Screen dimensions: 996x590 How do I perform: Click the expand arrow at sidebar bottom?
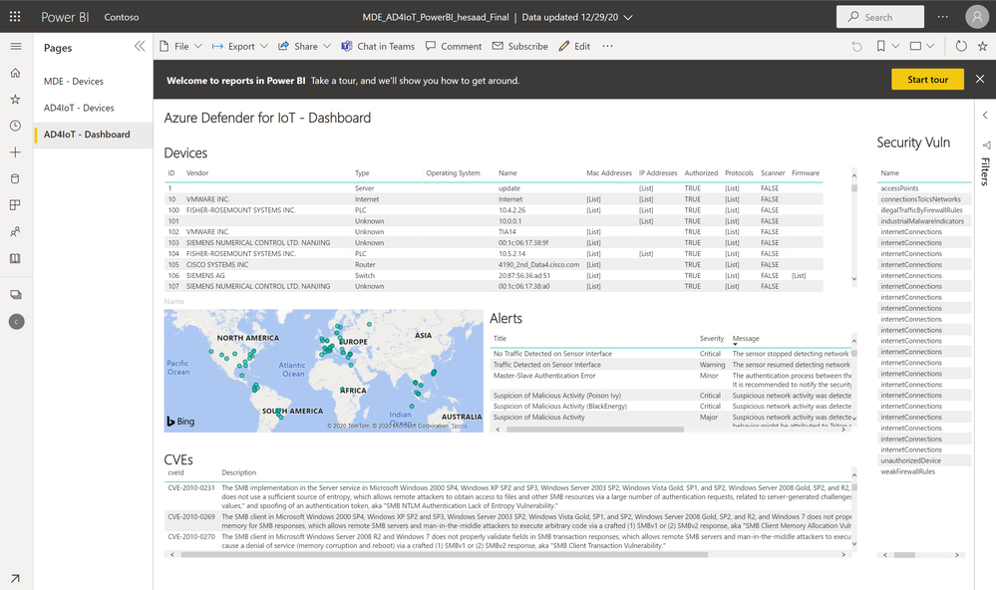pyautogui.click(x=15, y=578)
